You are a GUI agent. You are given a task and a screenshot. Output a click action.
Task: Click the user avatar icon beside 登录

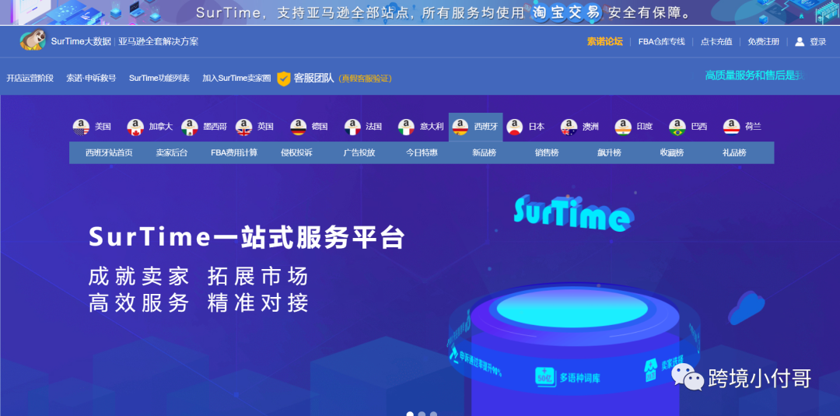pos(800,41)
